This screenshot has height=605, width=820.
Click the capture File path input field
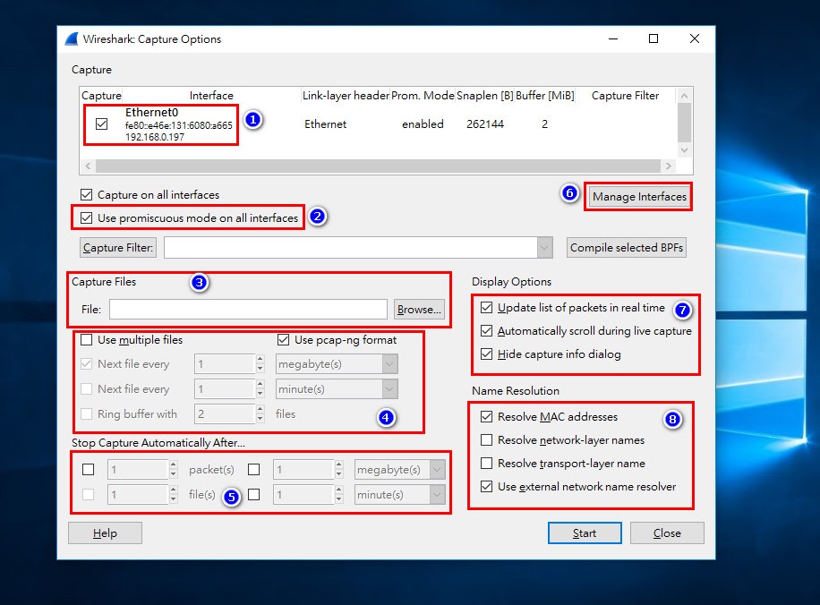click(248, 309)
